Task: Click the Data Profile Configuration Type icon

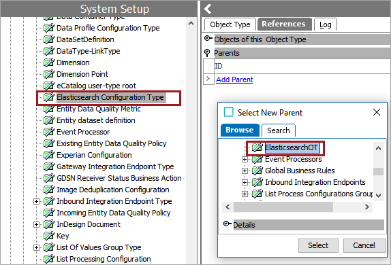Action: (x=48, y=28)
